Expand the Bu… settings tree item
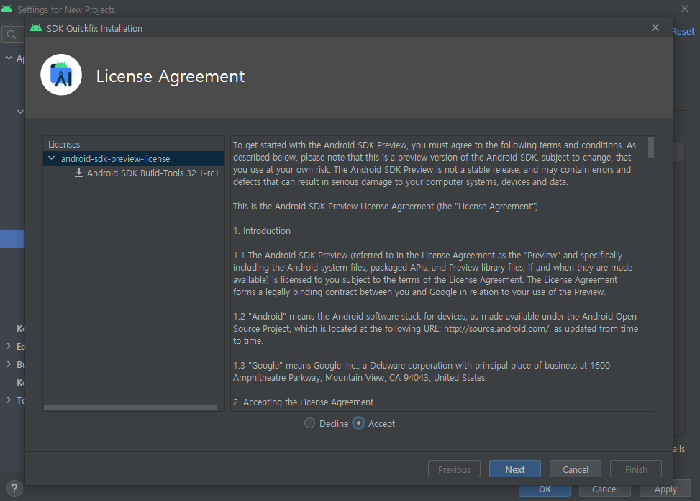700x501 pixels. tap(9, 364)
